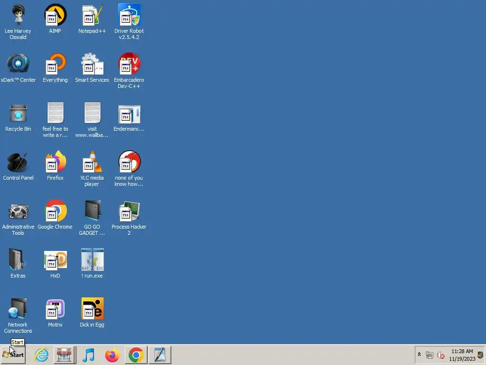Select the Lee Harvey Oswald desktop icon
486x365 pixels.
coord(18,22)
